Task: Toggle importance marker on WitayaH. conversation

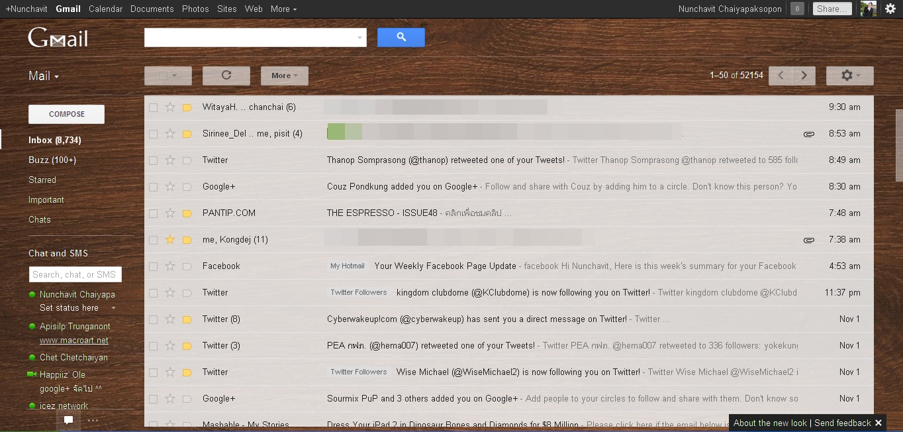Action: coord(187,107)
